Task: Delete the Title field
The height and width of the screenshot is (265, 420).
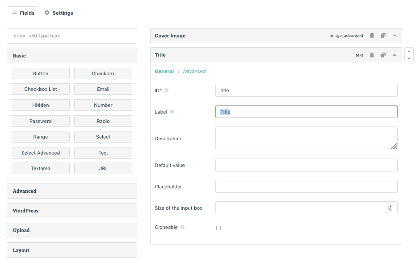Action: pos(372,55)
